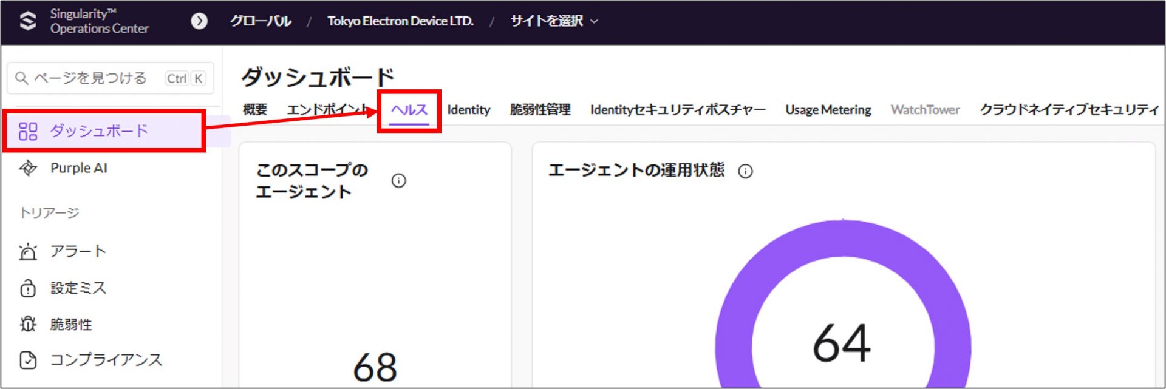The width and height of the screenshot is (1166, 389).
Task: Click the アラート siren icon
Action: 28,251
